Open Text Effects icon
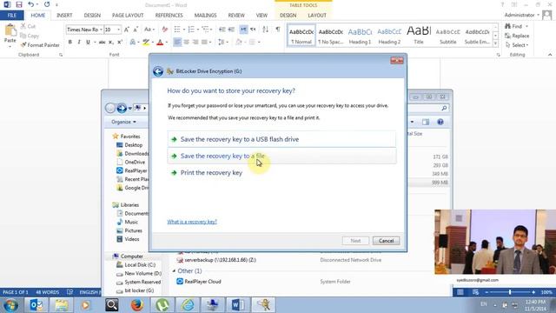The height and width of the screenshot is (313, 556). (x=133, y=43)
